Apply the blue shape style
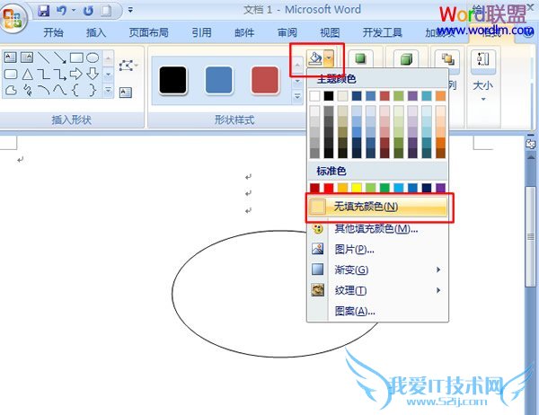The width and height of the screenshot is (539, 415). coord(218,80)
